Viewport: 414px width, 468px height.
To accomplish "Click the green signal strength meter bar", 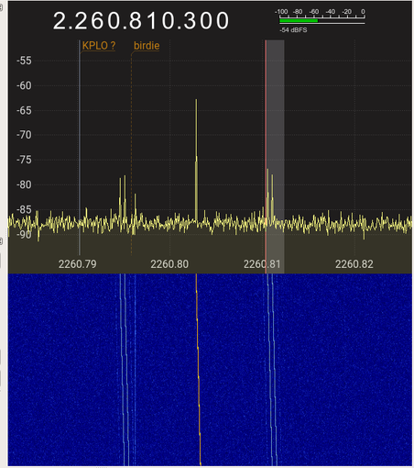I will pos(299,20).
